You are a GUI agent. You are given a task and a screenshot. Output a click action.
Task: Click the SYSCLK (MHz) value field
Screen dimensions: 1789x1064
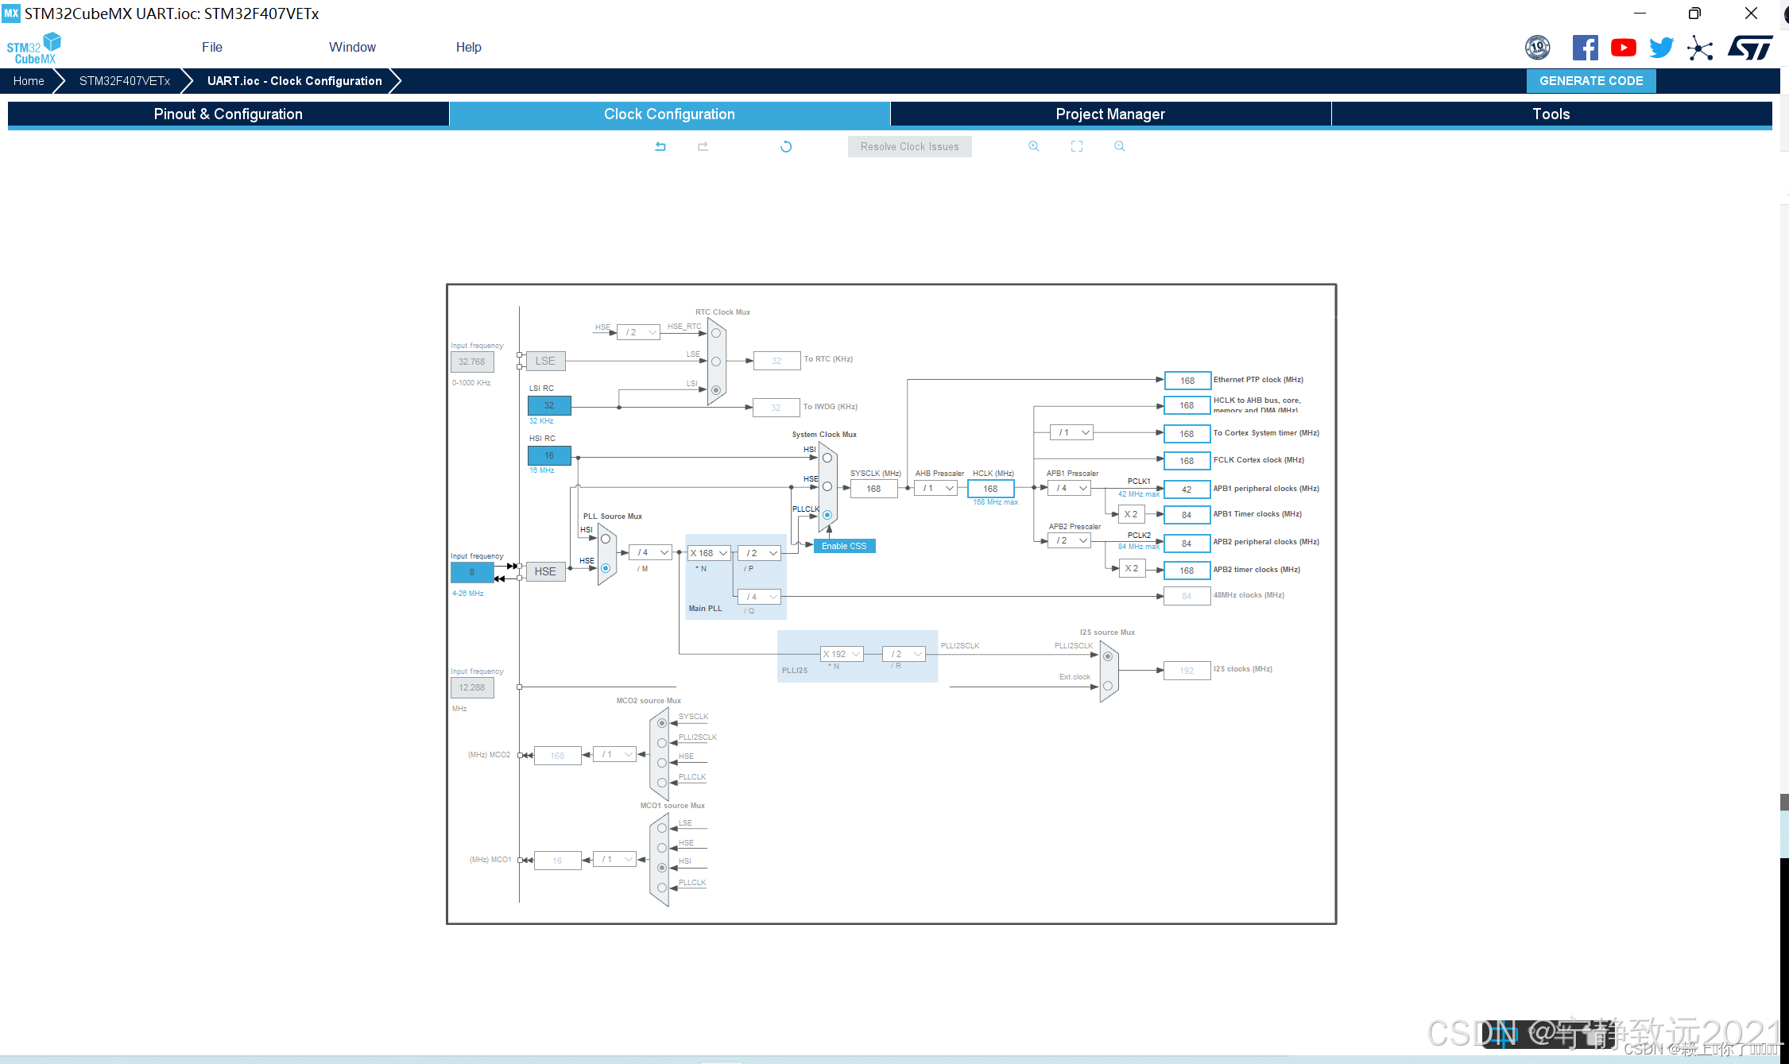[x=873, y=489]
